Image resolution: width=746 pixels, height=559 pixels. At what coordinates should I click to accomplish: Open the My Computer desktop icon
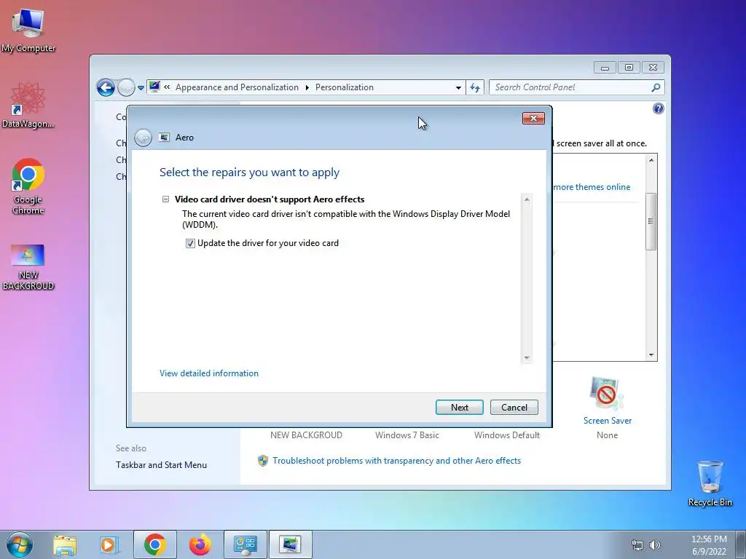28,30
